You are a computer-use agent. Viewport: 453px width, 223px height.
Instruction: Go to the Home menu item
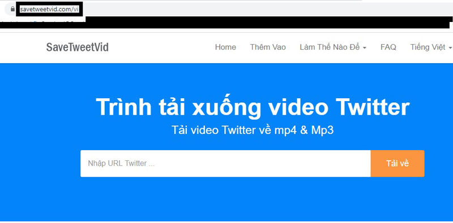point(225,47)
